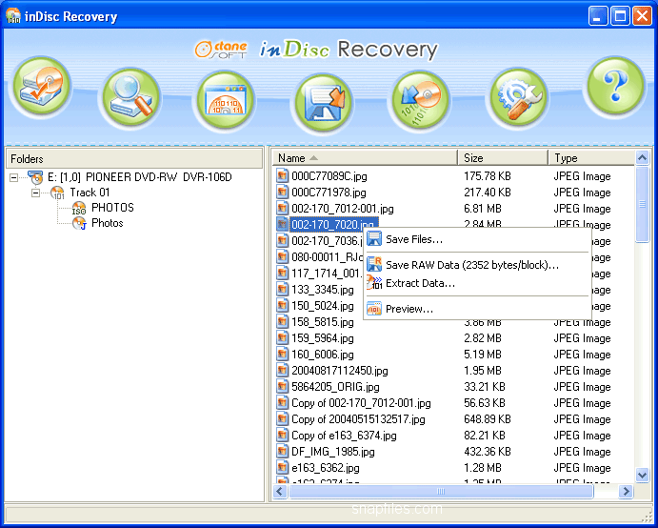The height and width of the screenshot is (528, 658).
Task: Click the Joliet icon beside Photos
Action: click(79, 223)
